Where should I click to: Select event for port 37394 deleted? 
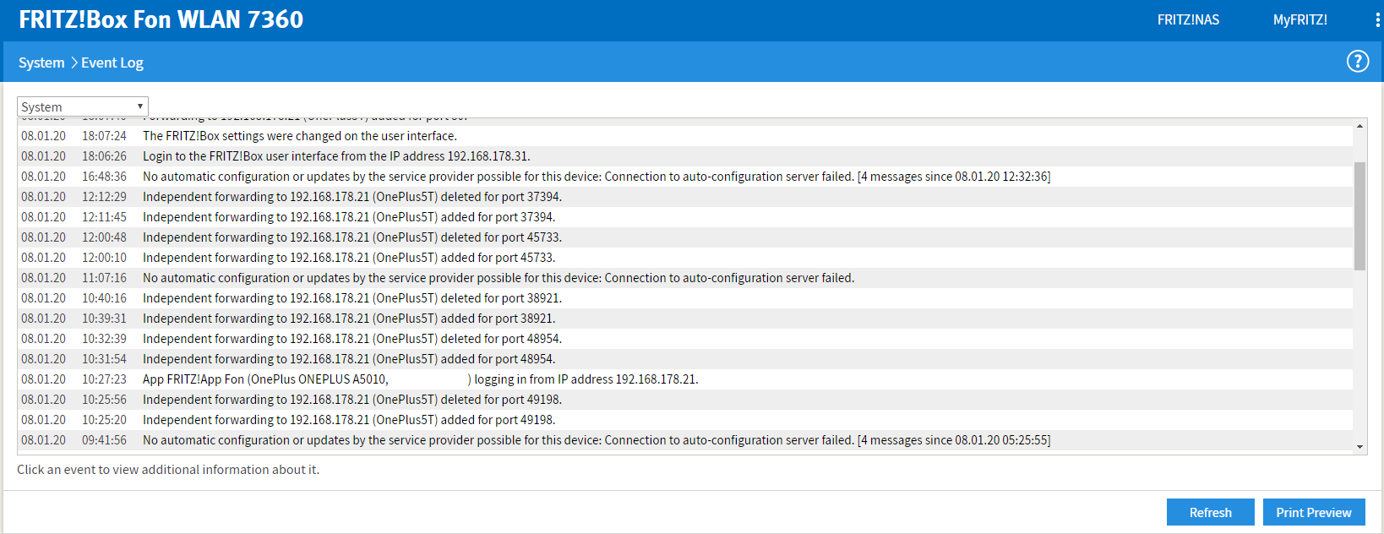tap(351, 197)
